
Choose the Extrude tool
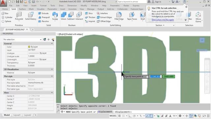click(x=44, y=13)
